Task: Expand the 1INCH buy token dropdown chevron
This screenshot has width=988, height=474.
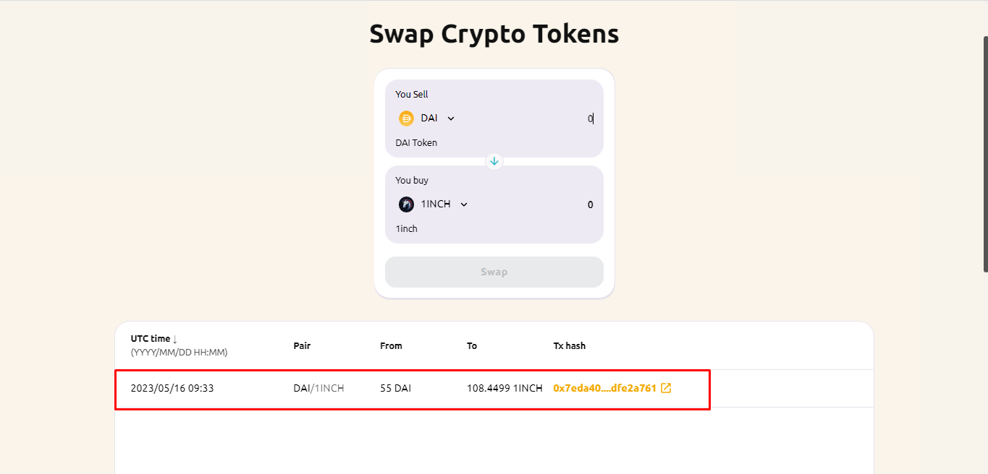Action: coord(464,204)
